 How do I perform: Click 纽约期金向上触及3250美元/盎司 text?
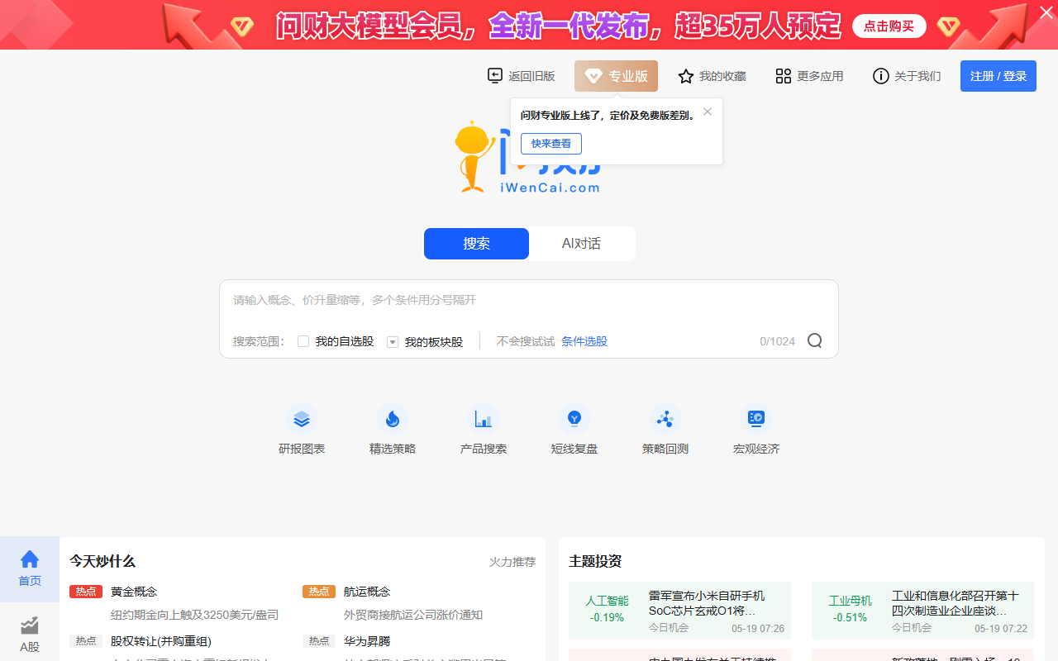[195, 615]
